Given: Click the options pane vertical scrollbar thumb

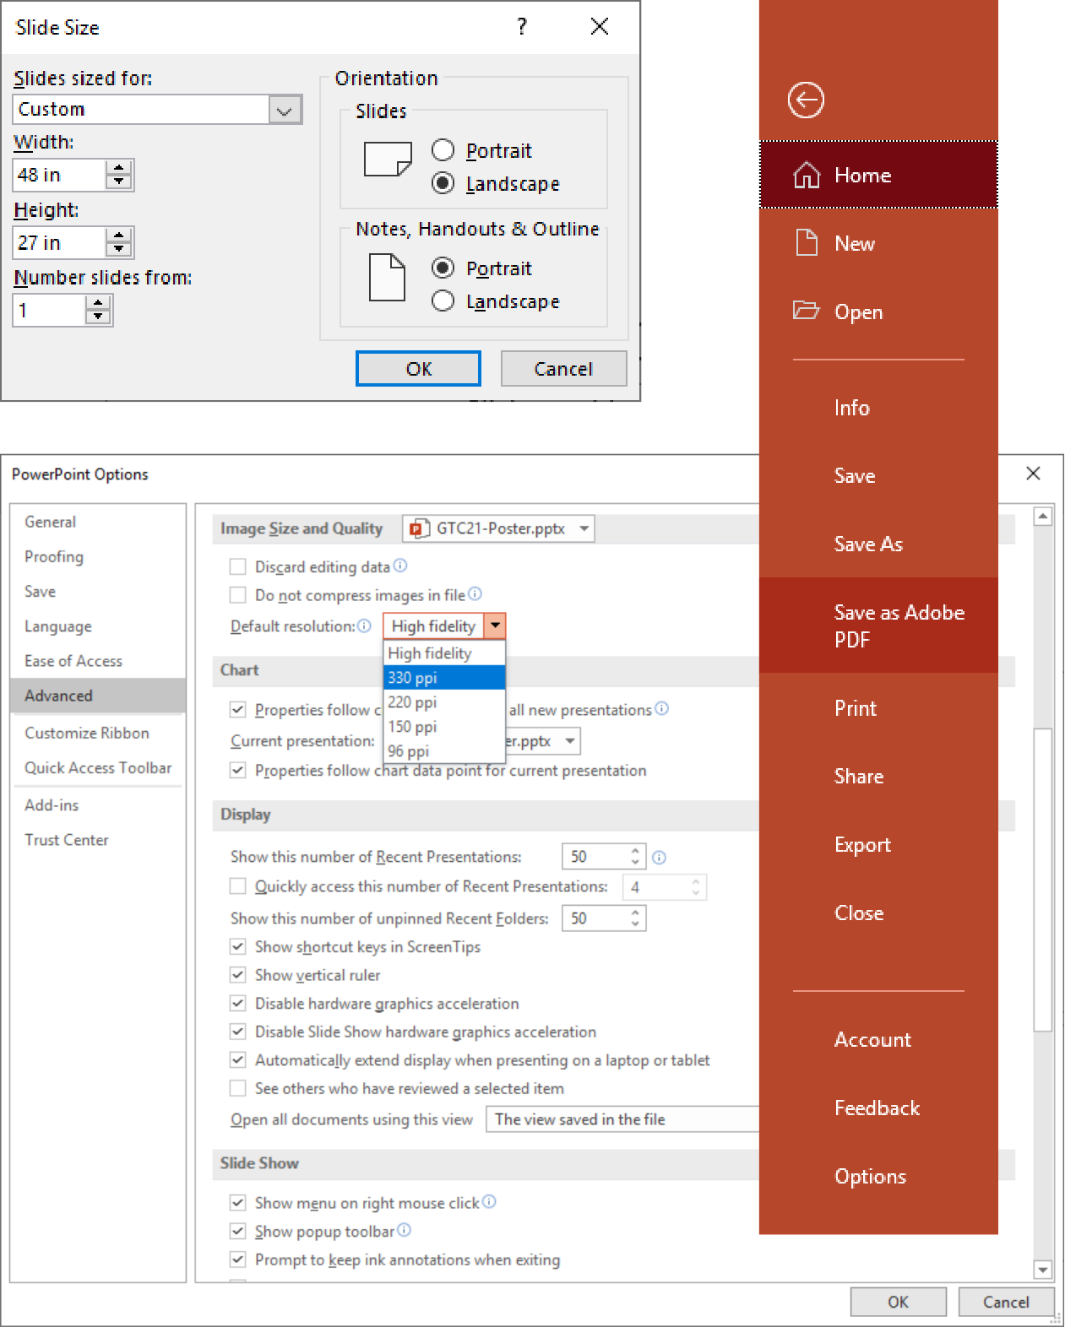Looking at the screenshot, I should pyautogui.click(x=1043, y=878).
